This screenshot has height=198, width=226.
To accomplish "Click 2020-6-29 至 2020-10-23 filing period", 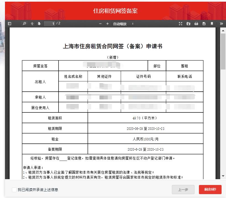I will coord(145,149).
